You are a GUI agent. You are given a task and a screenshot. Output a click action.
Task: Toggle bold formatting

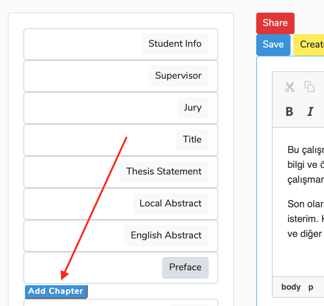(289, 111)
